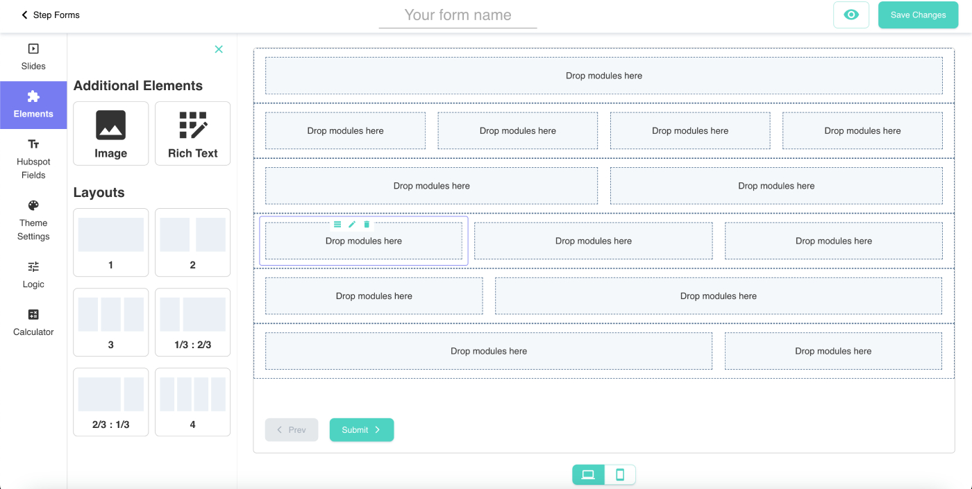Open the Logic panel
972x489 pixels.
click(x=33, y=275)
